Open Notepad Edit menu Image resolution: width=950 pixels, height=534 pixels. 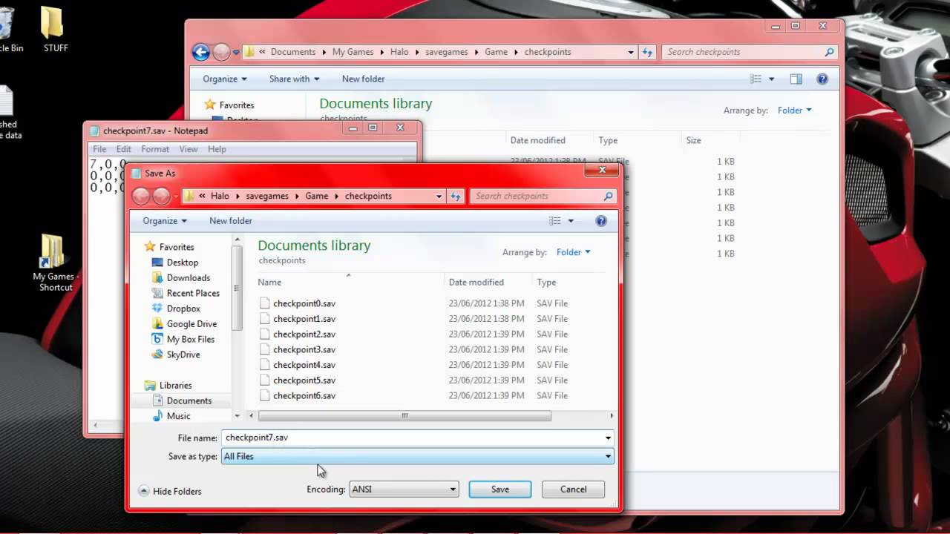[123, 149]
